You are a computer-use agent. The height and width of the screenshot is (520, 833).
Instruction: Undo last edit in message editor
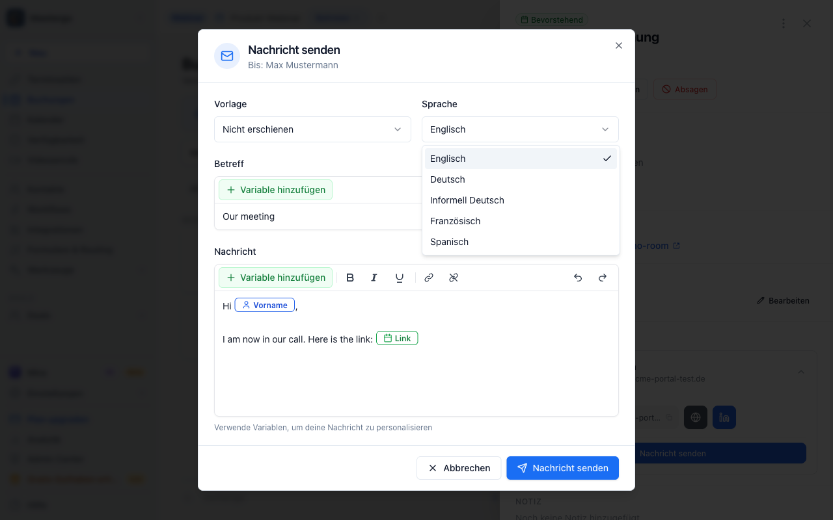578,278
